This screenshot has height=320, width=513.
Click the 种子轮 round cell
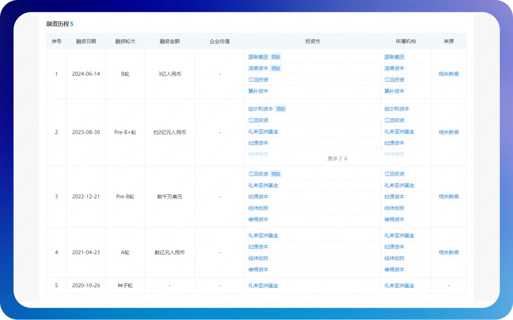tap(125, 286)
